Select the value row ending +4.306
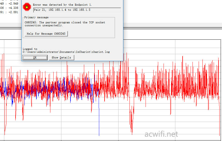Image resolution: width=222 pixels, height=141 pixels. click(x=9, y=8)
